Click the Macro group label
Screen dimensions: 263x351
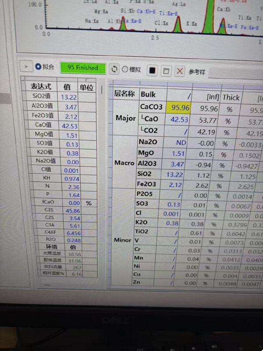coord(124,163)
